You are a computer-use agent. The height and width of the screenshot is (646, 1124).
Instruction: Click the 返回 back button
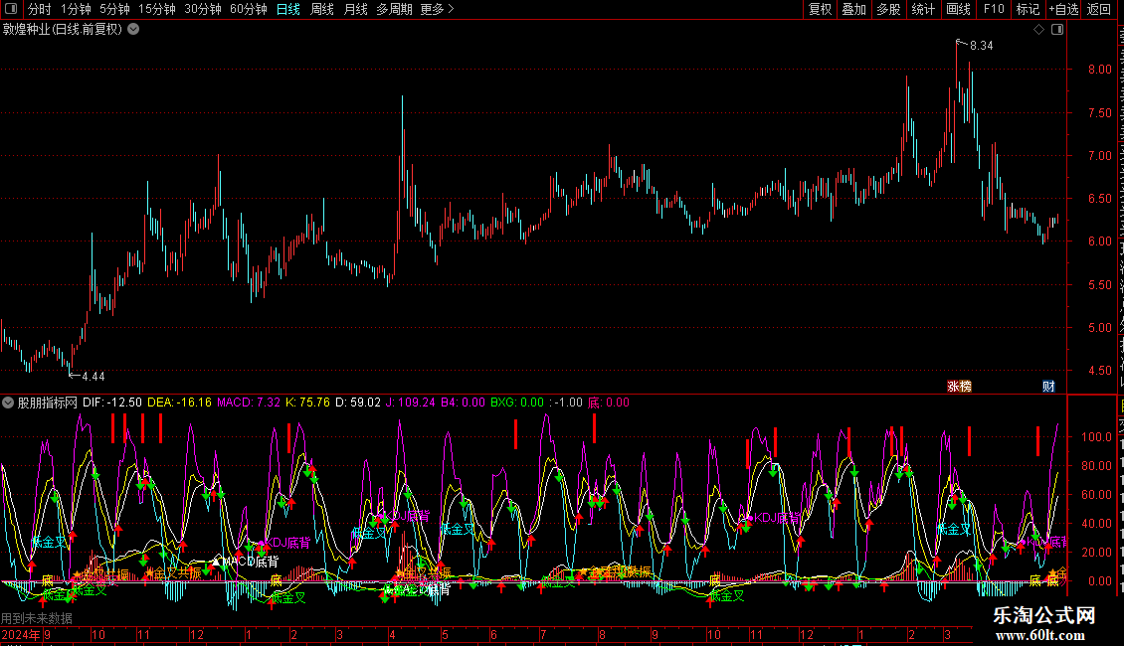click(x=1098, y=9)
